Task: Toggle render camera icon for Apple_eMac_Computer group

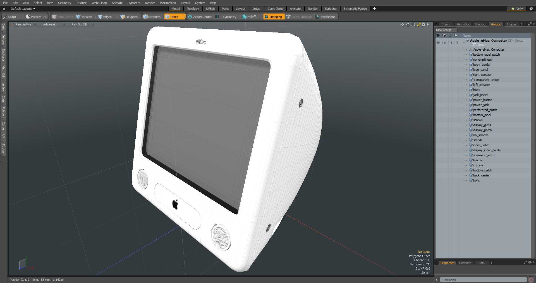Action: (x=444, y=43)
